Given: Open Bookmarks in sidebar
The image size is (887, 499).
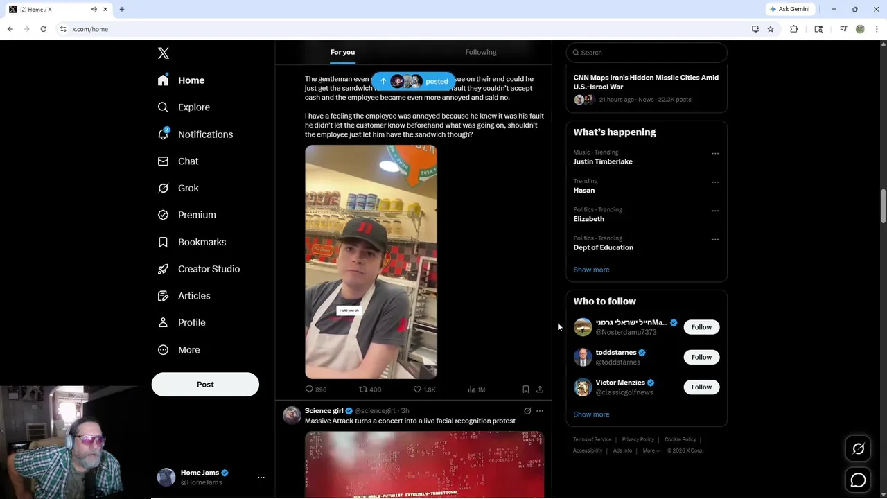Looking at the screenshot, I should pyautogui.click(x=193, y=242).
